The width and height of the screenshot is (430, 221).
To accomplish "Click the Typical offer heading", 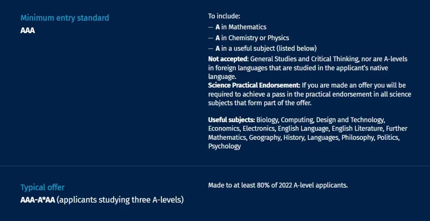I will [43, 188].
